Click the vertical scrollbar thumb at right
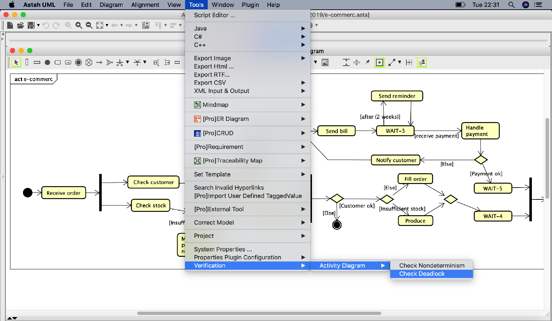The width and height of the screenshot is (552, 321). [547, 158]
